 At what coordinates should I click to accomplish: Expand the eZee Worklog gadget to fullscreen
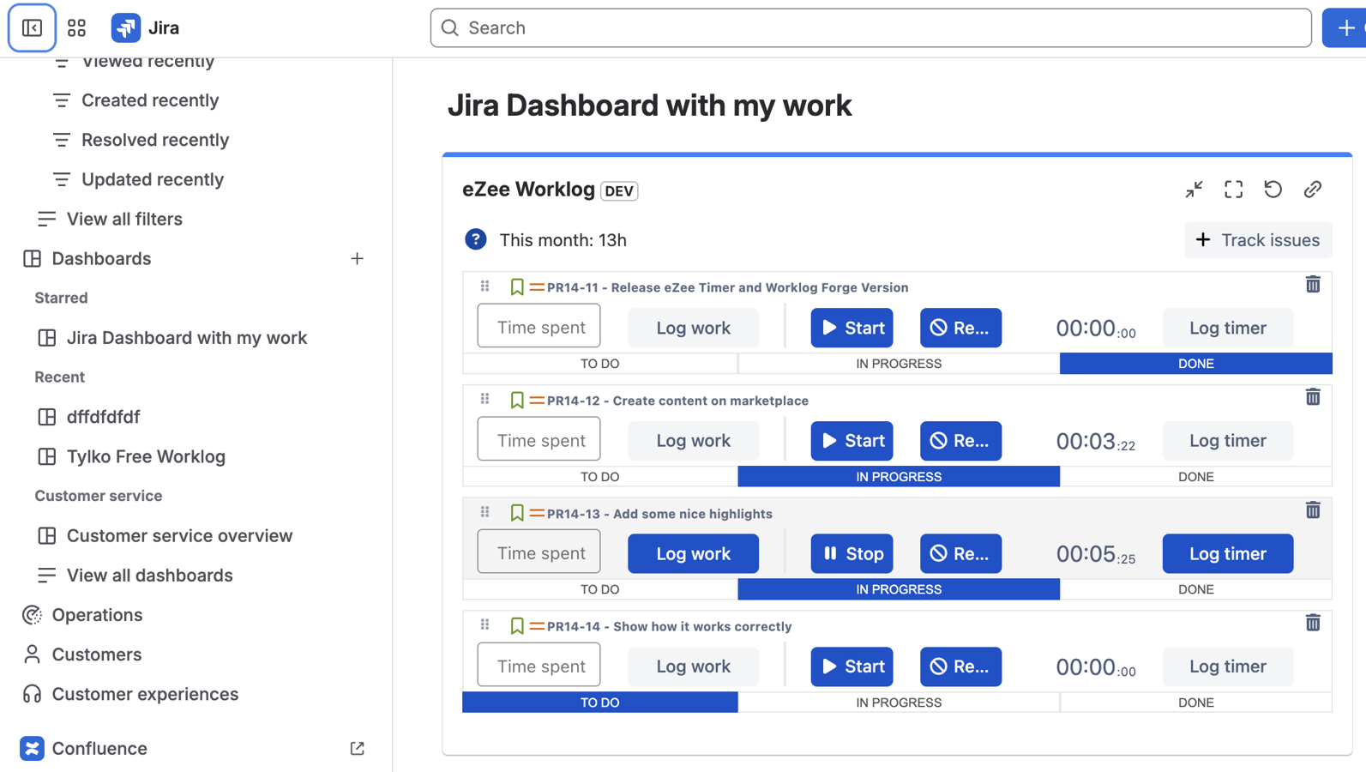[x=1233, y=190]
